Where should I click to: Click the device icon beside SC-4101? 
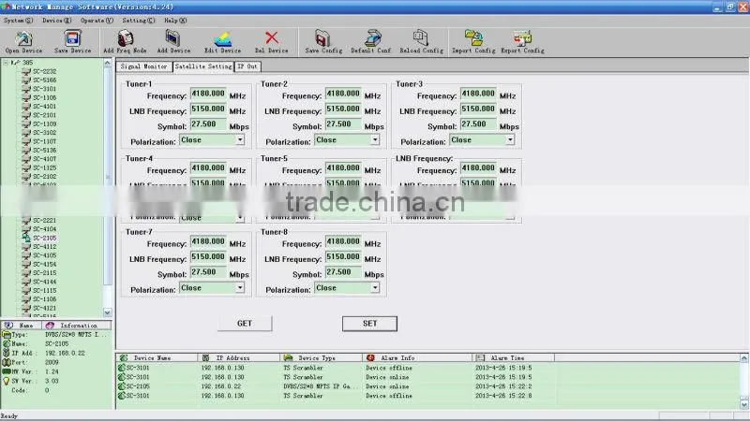click(x=26, y=107)
